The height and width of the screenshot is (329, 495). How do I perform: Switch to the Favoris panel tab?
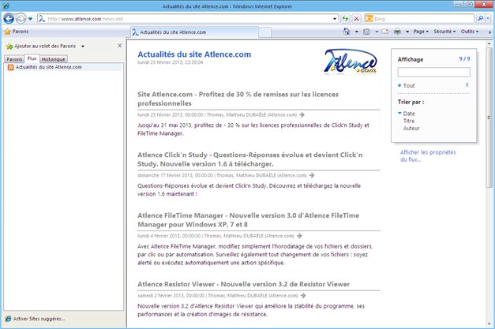click(x=14, y=59)
